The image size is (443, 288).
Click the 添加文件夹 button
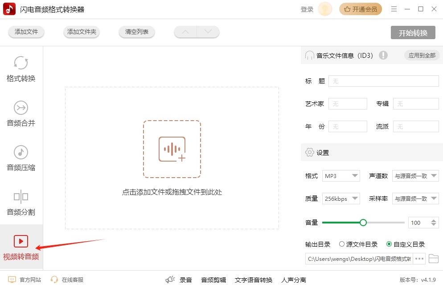click(x=82, y=32)
